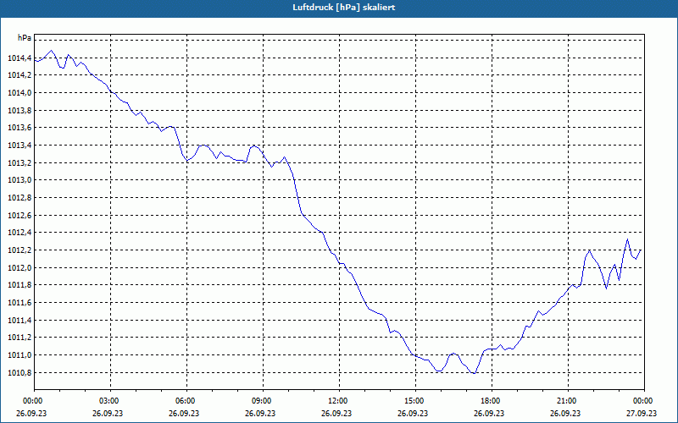Viewport: 678px width, 423px height.
Task: Click the 1011,4 y-axis label
Action: click(x=19, y=321)
